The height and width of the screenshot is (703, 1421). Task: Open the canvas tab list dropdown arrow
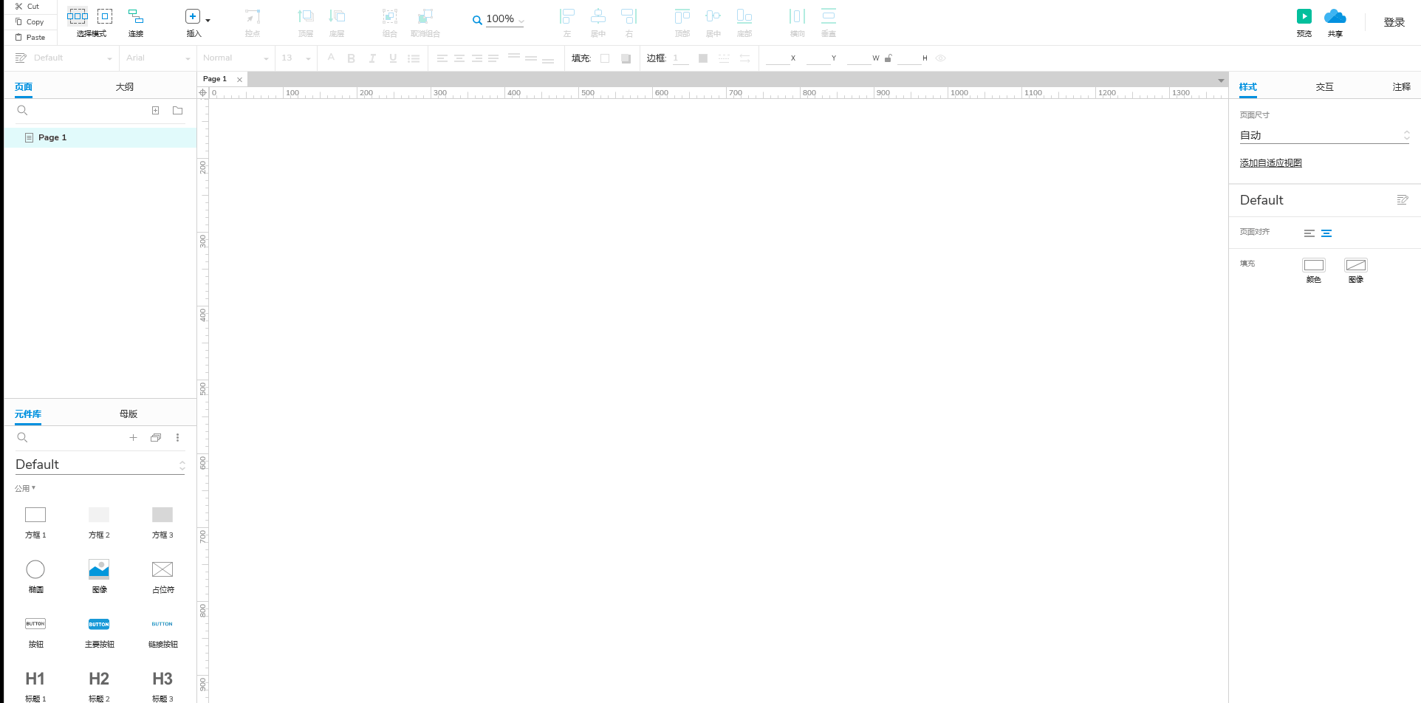1221,80
